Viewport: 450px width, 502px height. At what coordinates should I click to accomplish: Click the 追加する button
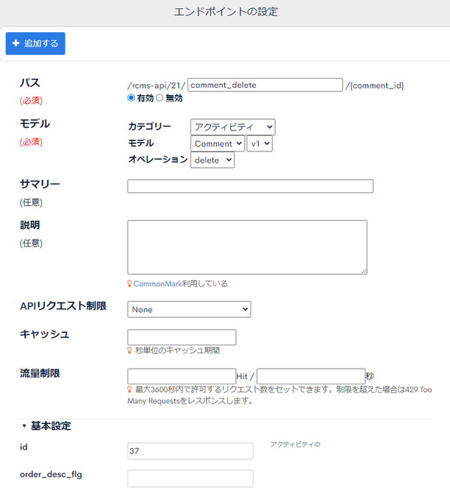point(35,43)
